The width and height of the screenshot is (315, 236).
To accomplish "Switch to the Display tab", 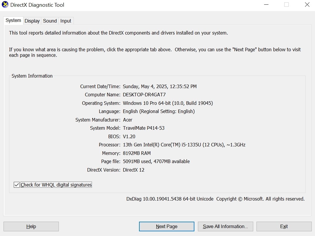I will (32, 21).
